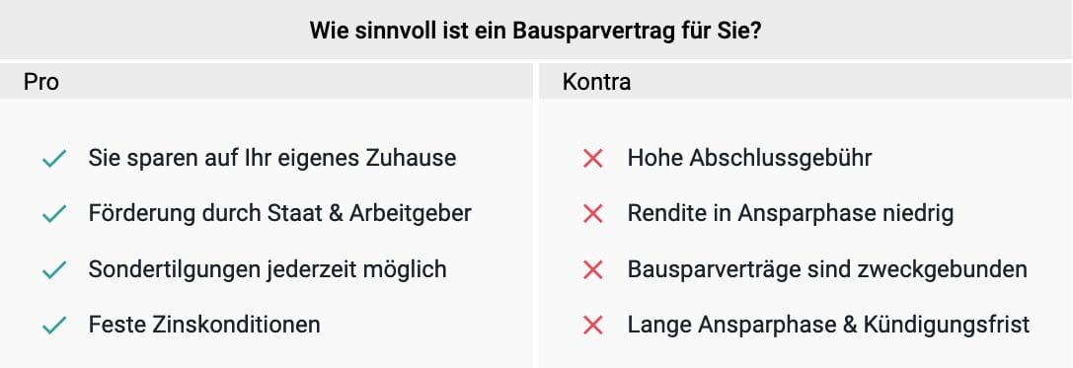
Task: Click the red X next to 'Rendite in Ansparphase niedrig'
Action: click(x=592, y=215)
